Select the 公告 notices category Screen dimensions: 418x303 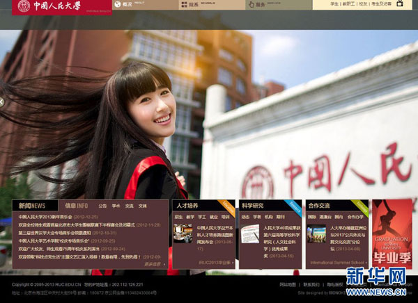(x=102, y=206)
